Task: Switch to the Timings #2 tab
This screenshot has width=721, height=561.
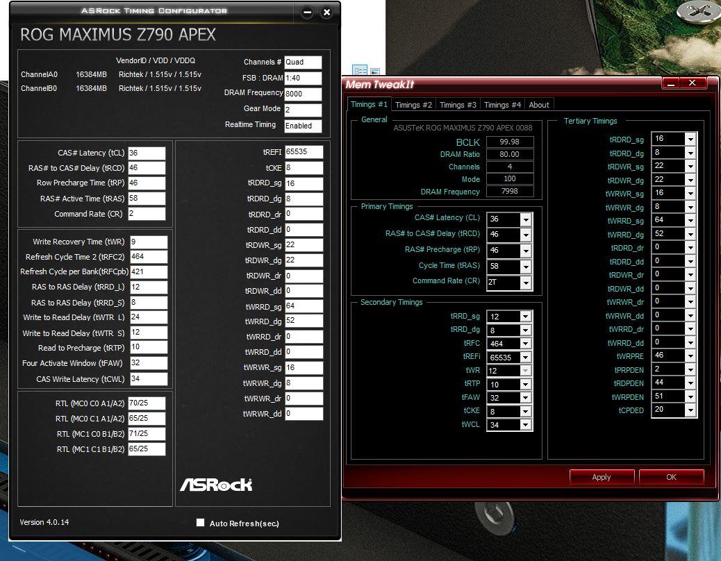Action: tap(413, 105)
